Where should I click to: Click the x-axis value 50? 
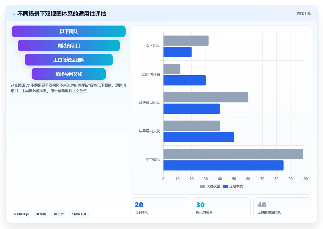point(234,179)
